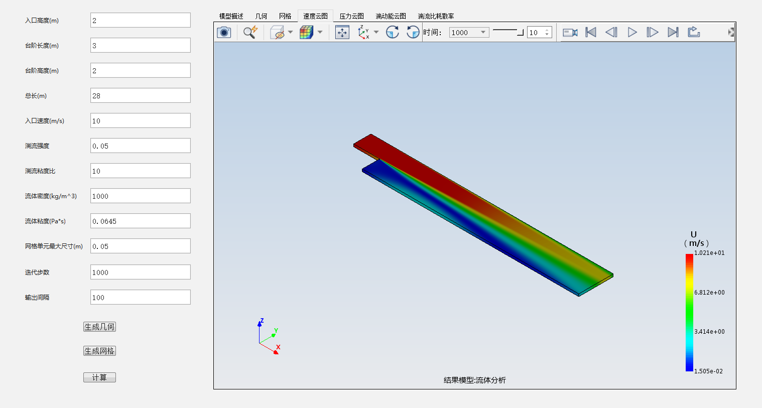Open the box visibility dropdown arrow
Screen dimensions: 762x408
point(290,33)
